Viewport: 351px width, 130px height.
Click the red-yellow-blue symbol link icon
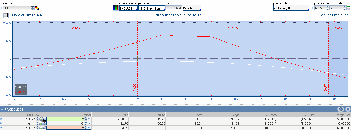(37, 8)
